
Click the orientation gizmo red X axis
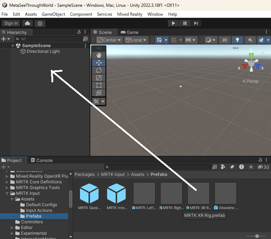tap(244, 67)
